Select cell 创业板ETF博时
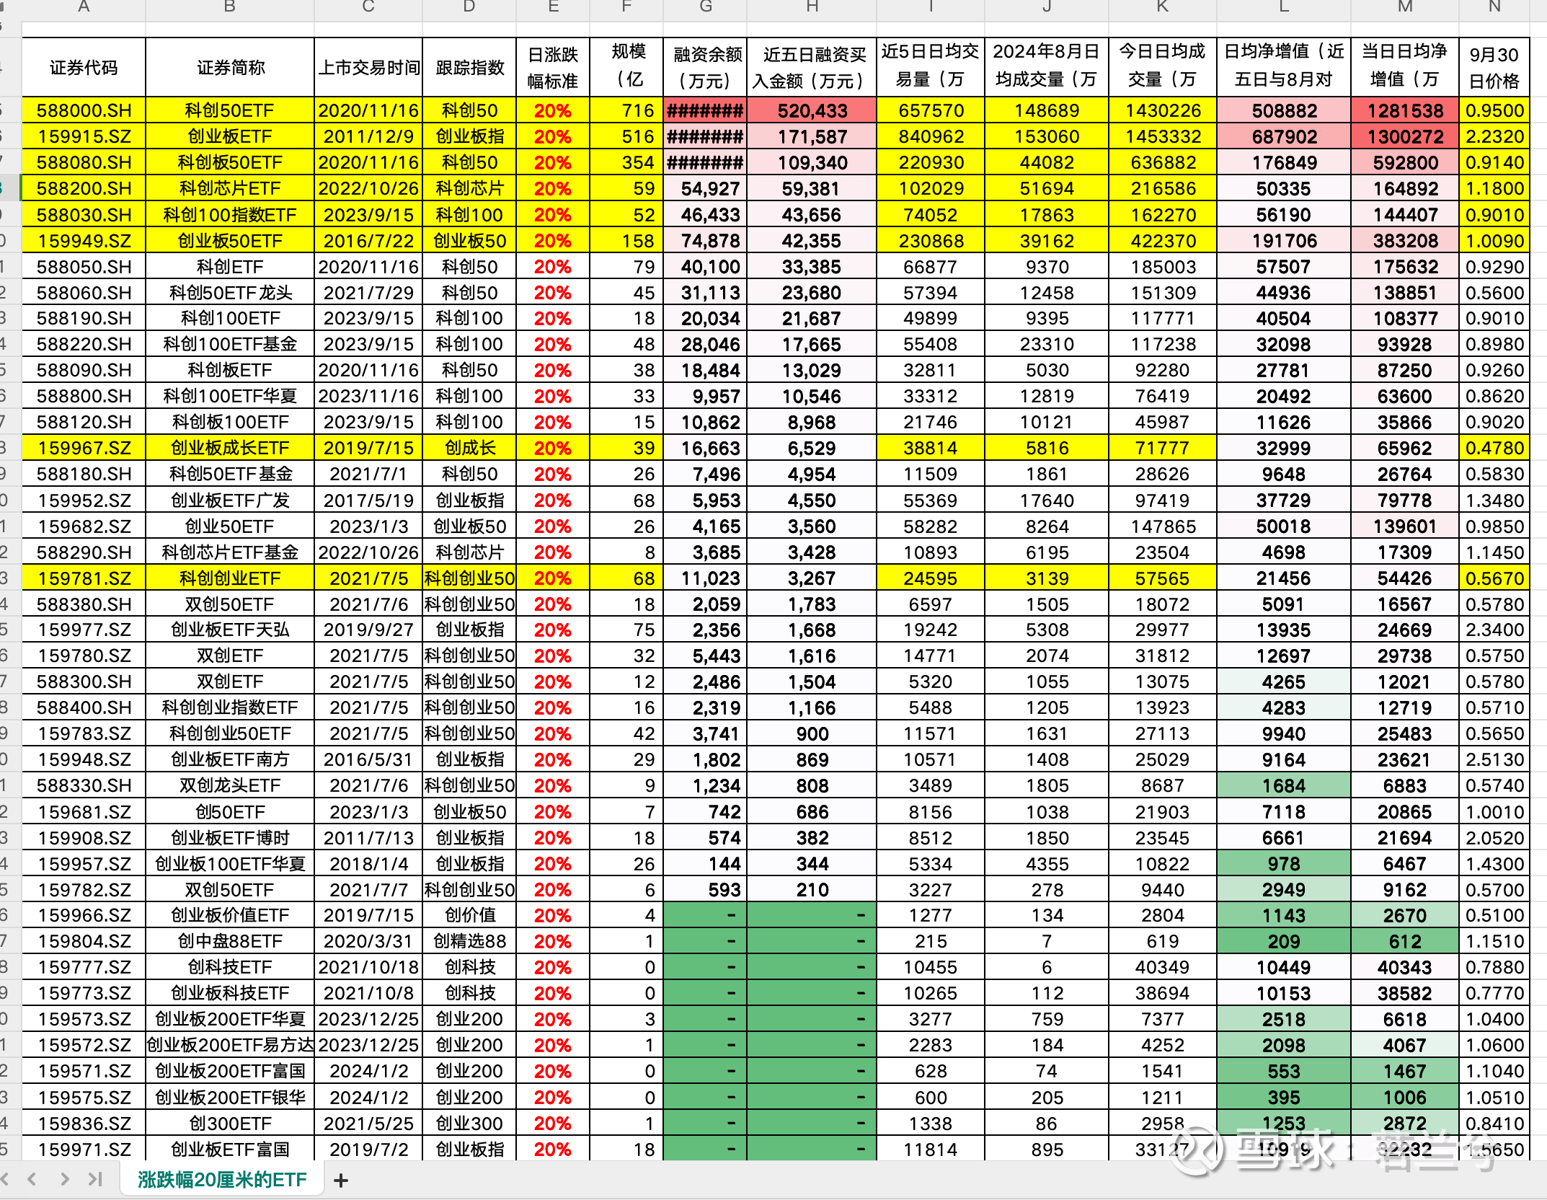This screenshot has height=1200, width=1547. pyautogui.click(x=230, y=838)
